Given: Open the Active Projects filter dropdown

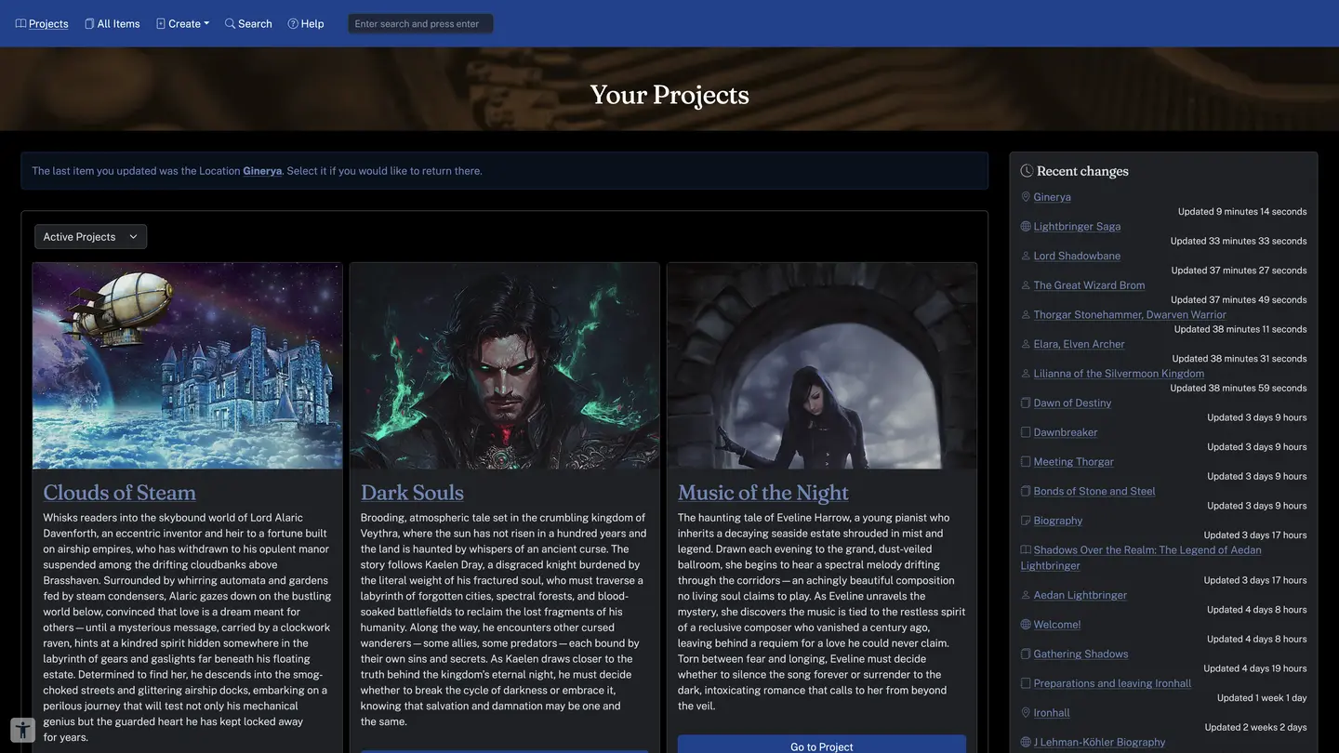Looking at the screenshot, I should pos(89,236).
